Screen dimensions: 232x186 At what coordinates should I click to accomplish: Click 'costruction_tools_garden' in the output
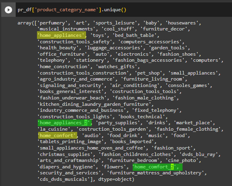(112, 129)
